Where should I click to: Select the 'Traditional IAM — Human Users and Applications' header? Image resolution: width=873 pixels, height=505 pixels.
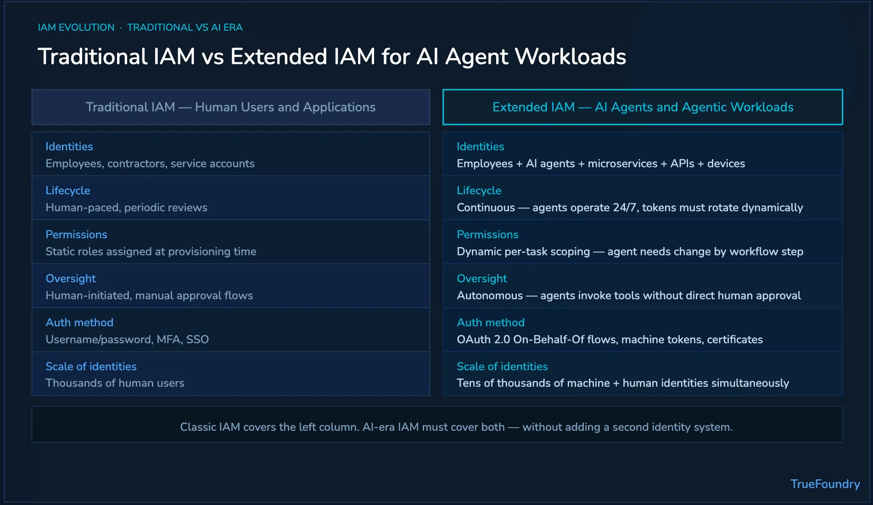pyautogui.click(x=231, y=107)
